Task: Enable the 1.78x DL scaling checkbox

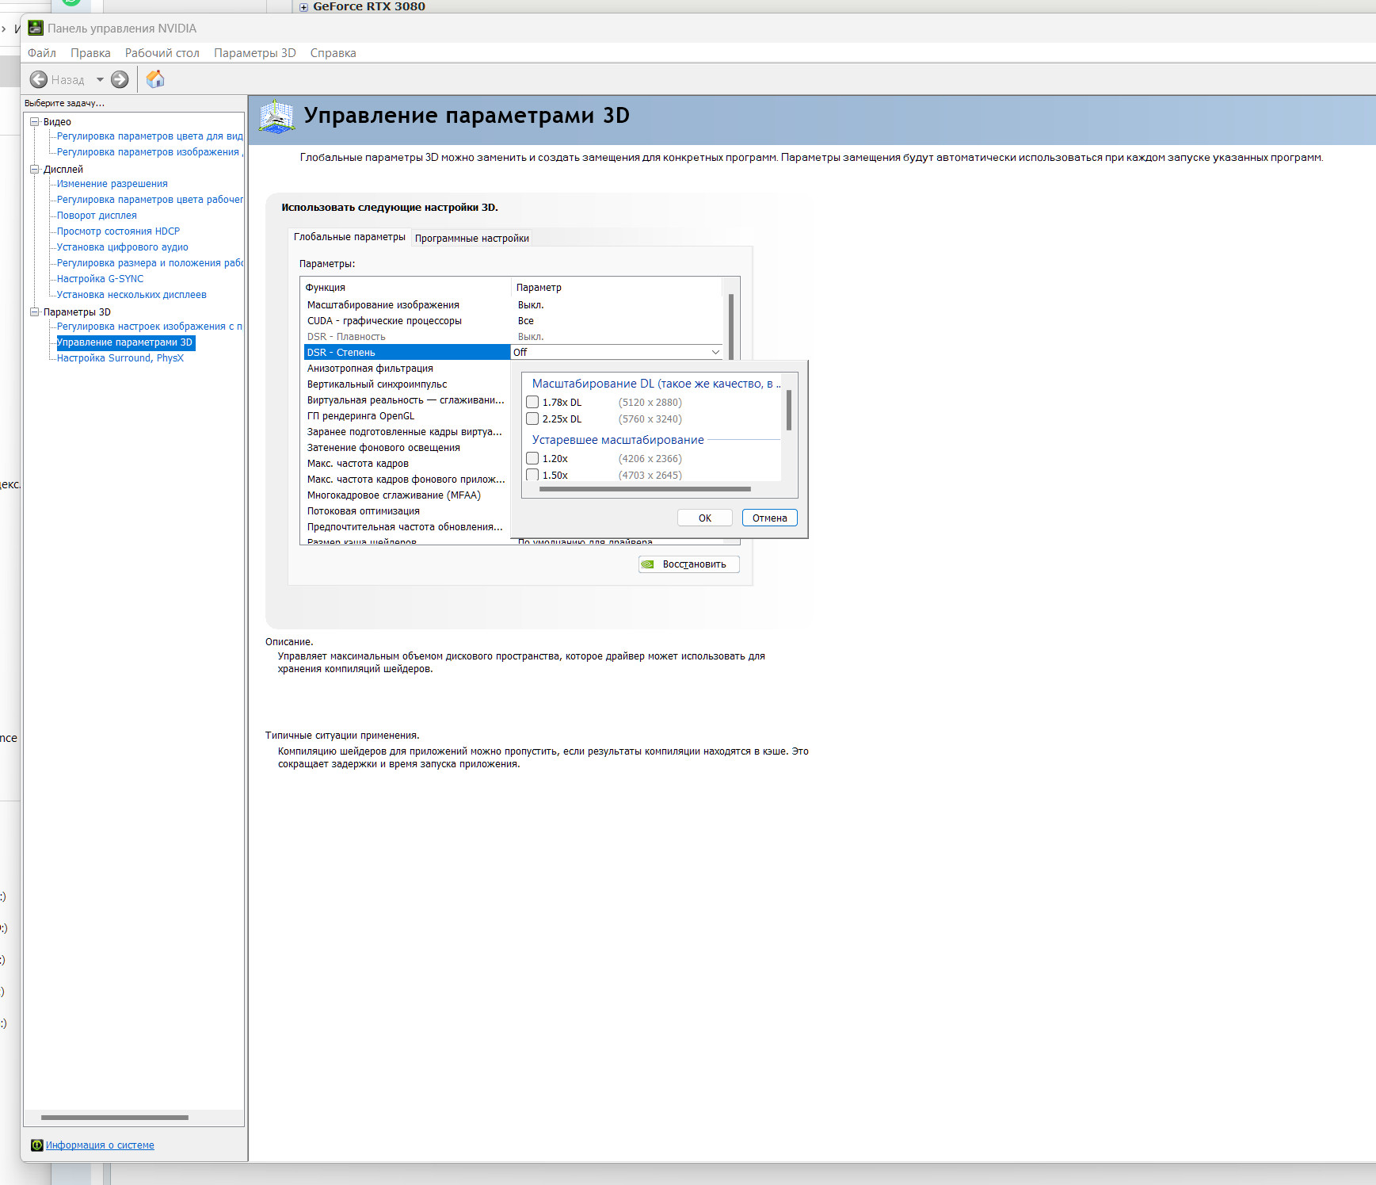Action: tap(532, 402)
